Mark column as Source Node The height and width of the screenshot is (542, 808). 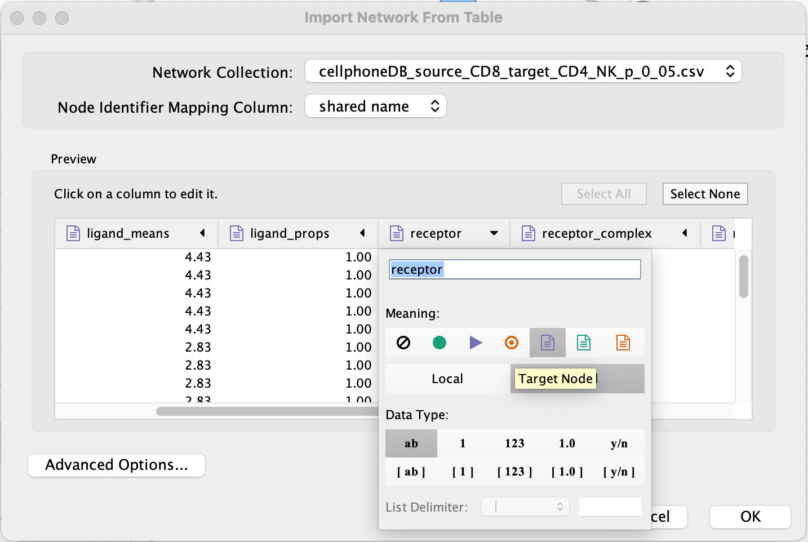pyautogui.click(x=439, y=343)
